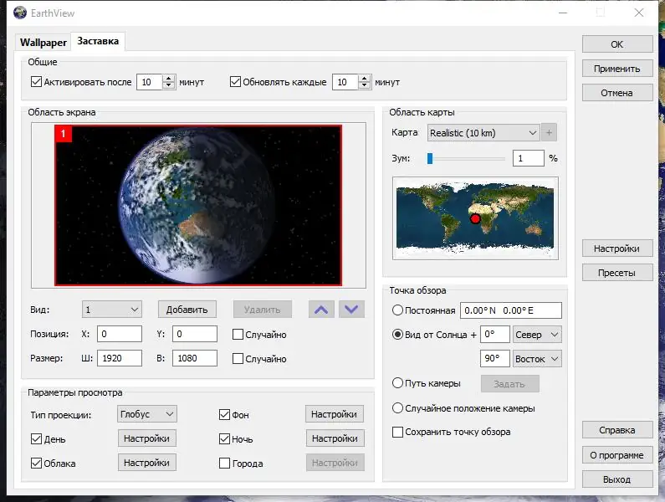
Task: Adjust the Зум slider handle
Action: tap(430, 157)
